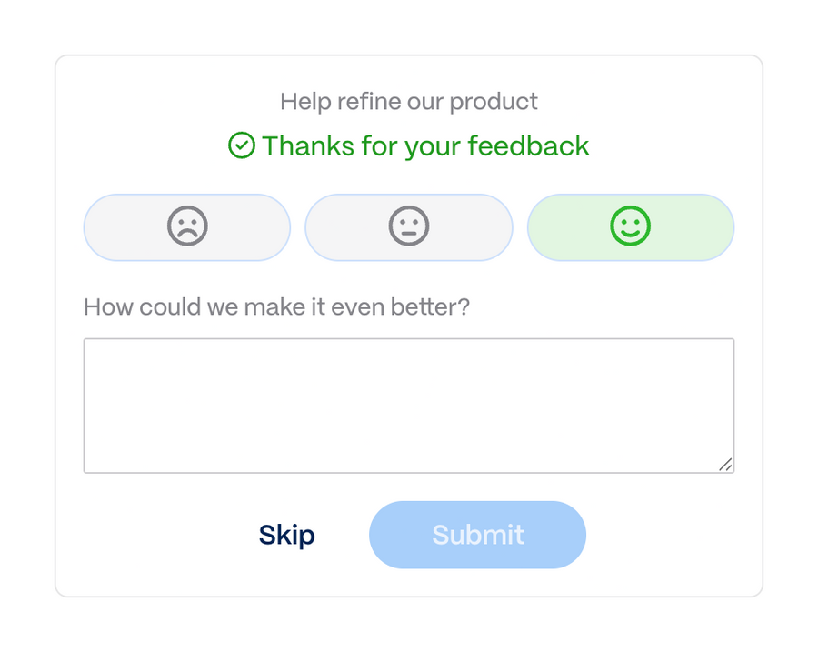The image size is (818, 652).
Task: Click the Skip link
Action: (287, 535)
